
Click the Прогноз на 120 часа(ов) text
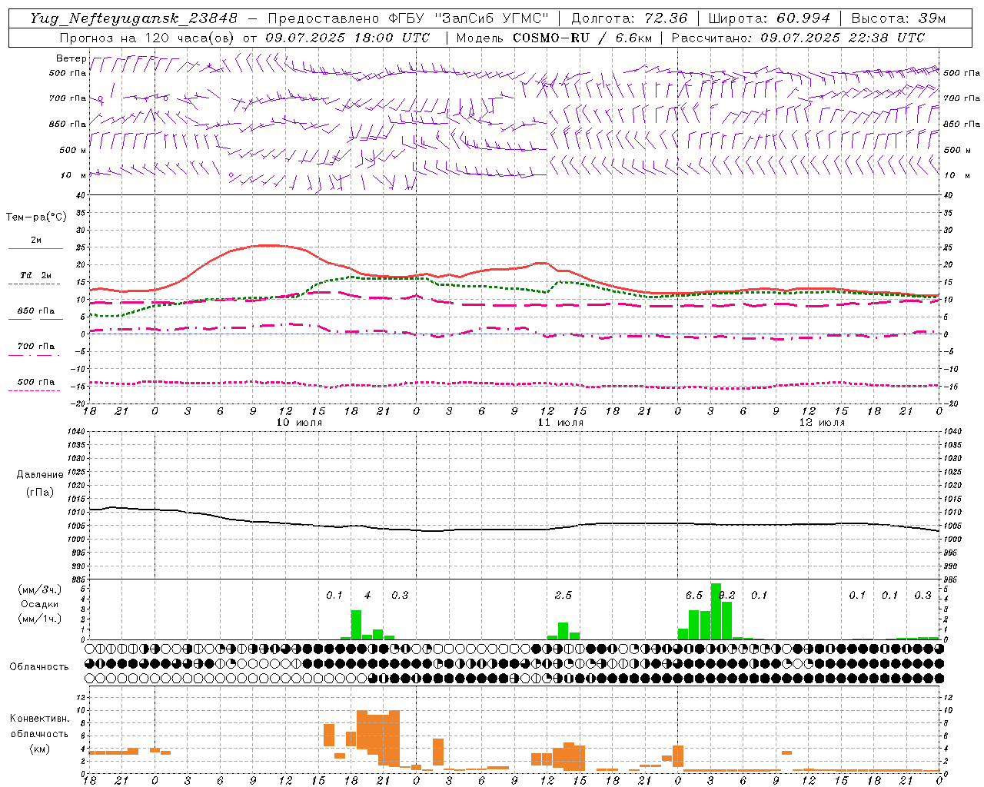pos(148,38)
